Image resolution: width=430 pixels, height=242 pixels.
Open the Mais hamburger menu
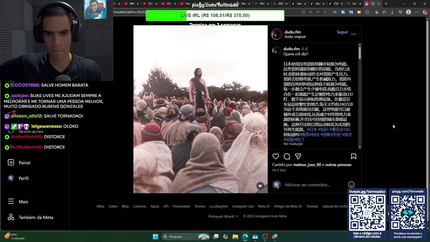[18, 202]
